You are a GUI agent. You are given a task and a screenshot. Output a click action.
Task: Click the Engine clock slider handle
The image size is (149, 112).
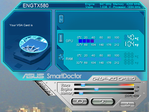[96, 89]
